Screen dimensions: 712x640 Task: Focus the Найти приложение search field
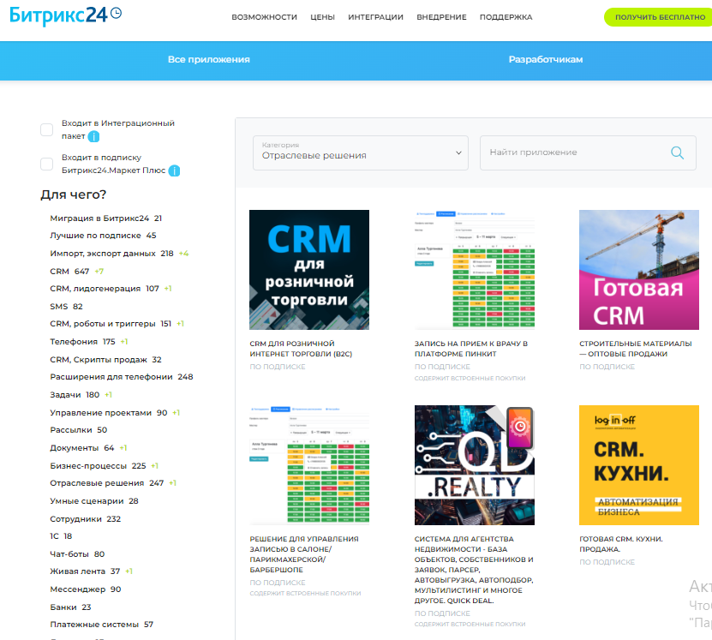[588, 153]
